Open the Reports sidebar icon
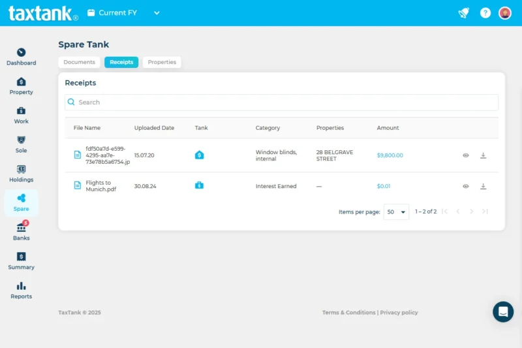 pos(21,290)
